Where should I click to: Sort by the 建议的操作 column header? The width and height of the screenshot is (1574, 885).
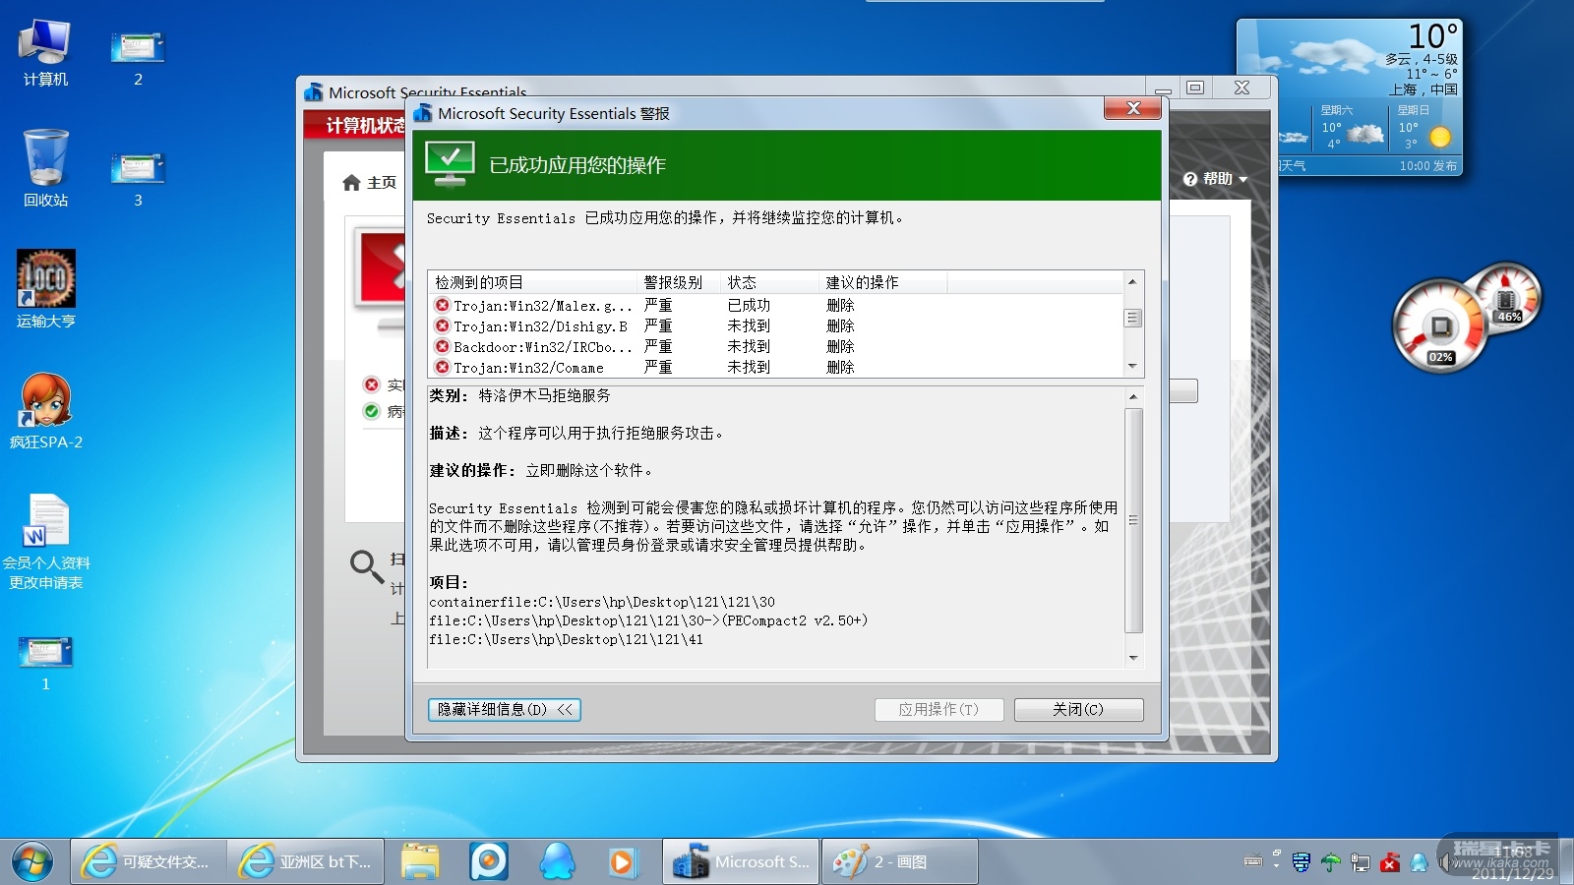tap(882, 282)
